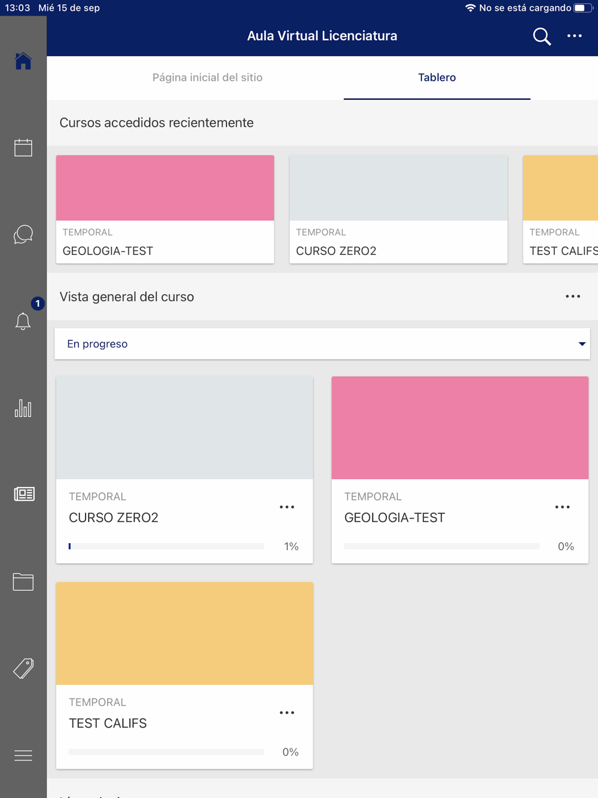Open files folder icon in sidebar
Image resolution: width=598 pixels, height=798 pixels.
(23, 581)
